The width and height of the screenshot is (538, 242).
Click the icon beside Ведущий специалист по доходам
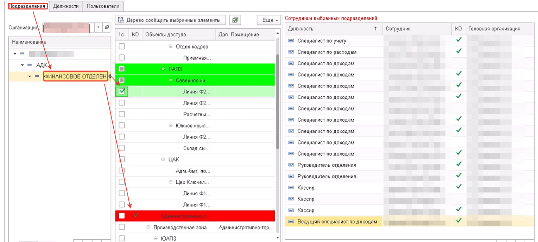point(291,221)
